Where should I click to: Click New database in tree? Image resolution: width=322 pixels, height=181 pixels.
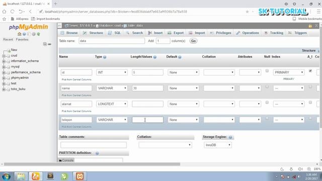[x=14, y=50]
